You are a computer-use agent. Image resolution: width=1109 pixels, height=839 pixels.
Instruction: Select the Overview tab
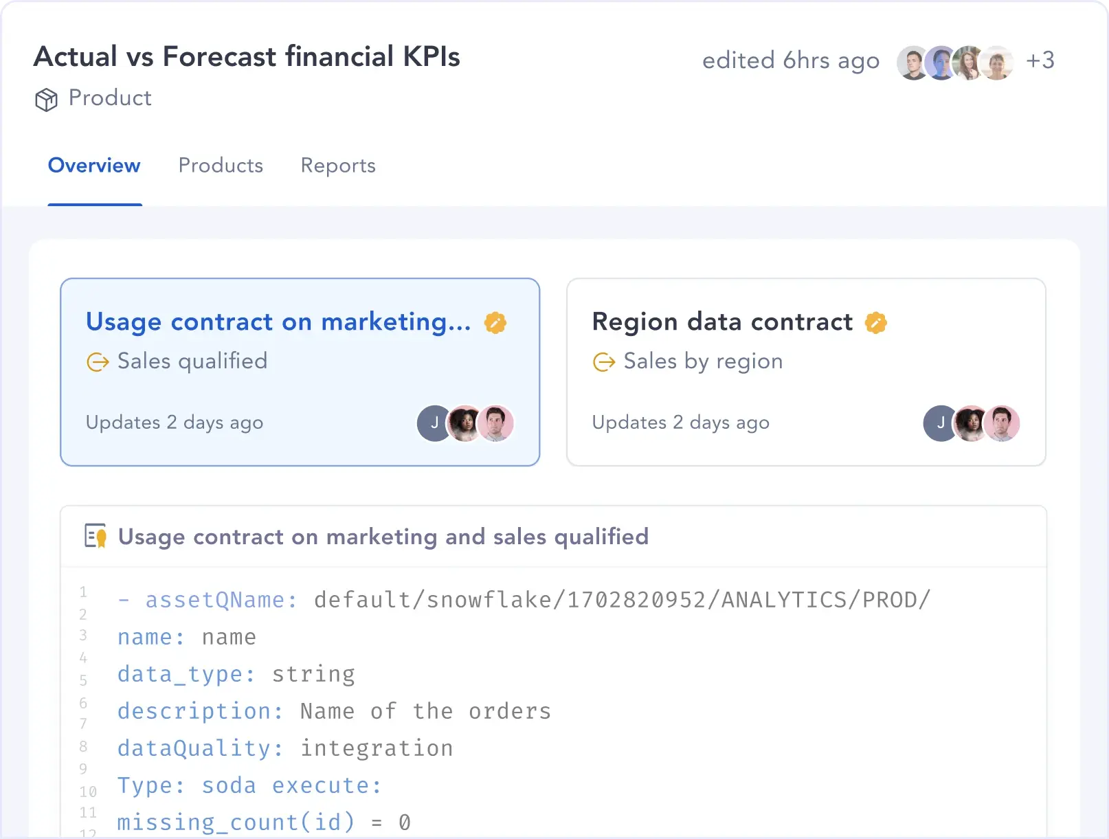pos(94,166)
